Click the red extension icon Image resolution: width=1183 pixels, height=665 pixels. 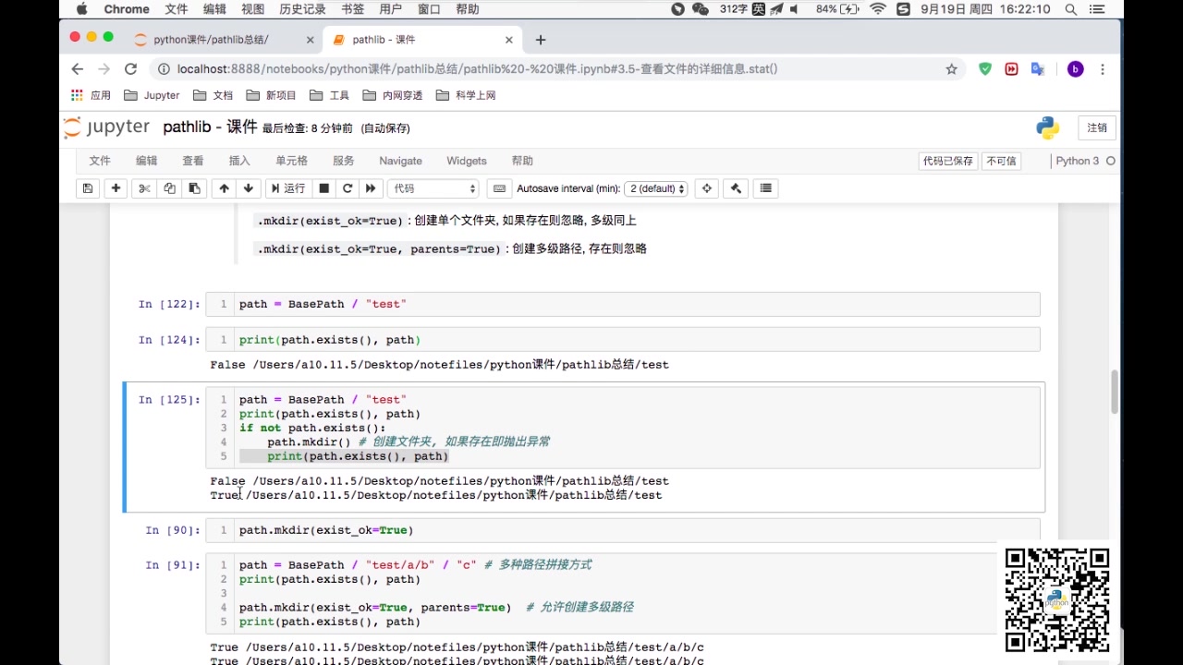1011,69
